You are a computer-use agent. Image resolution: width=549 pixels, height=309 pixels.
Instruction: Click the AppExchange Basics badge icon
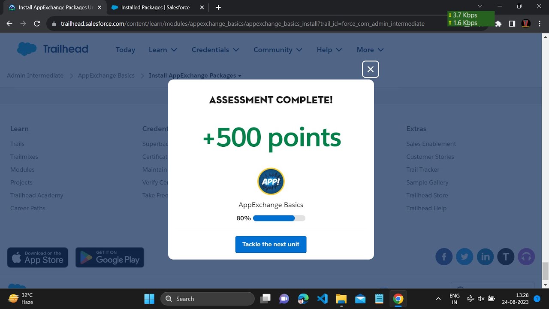point(271,181)
